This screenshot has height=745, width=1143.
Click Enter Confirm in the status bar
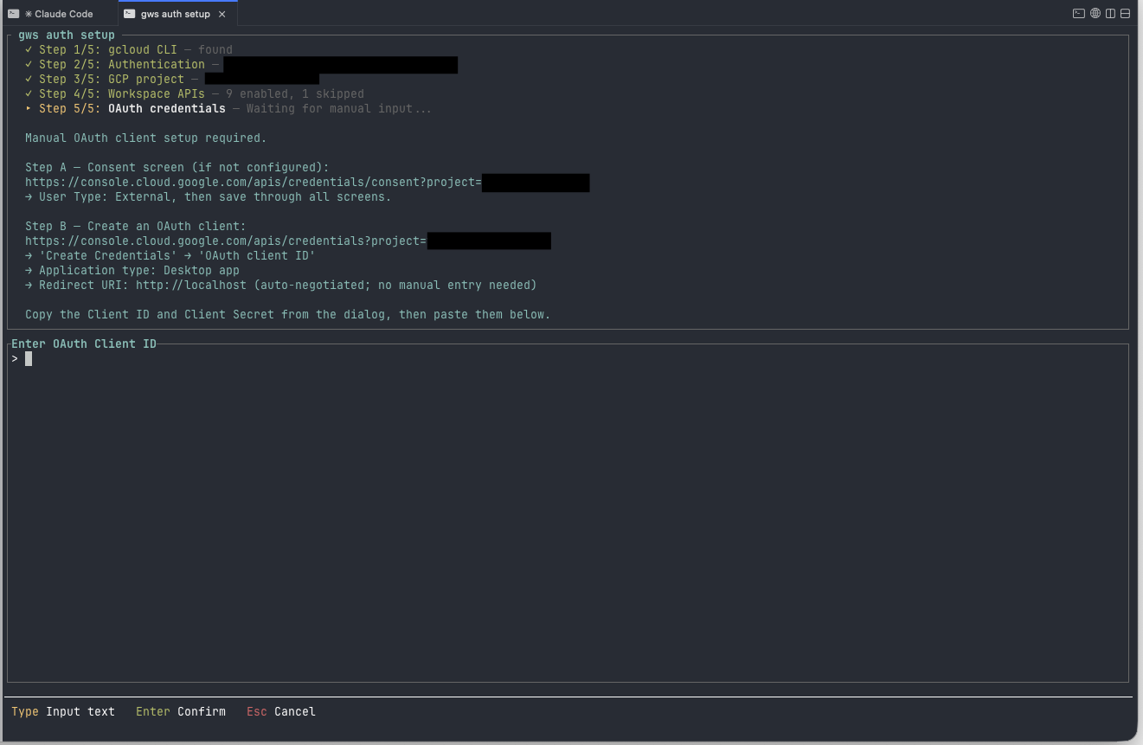click(x=180, y=711)
